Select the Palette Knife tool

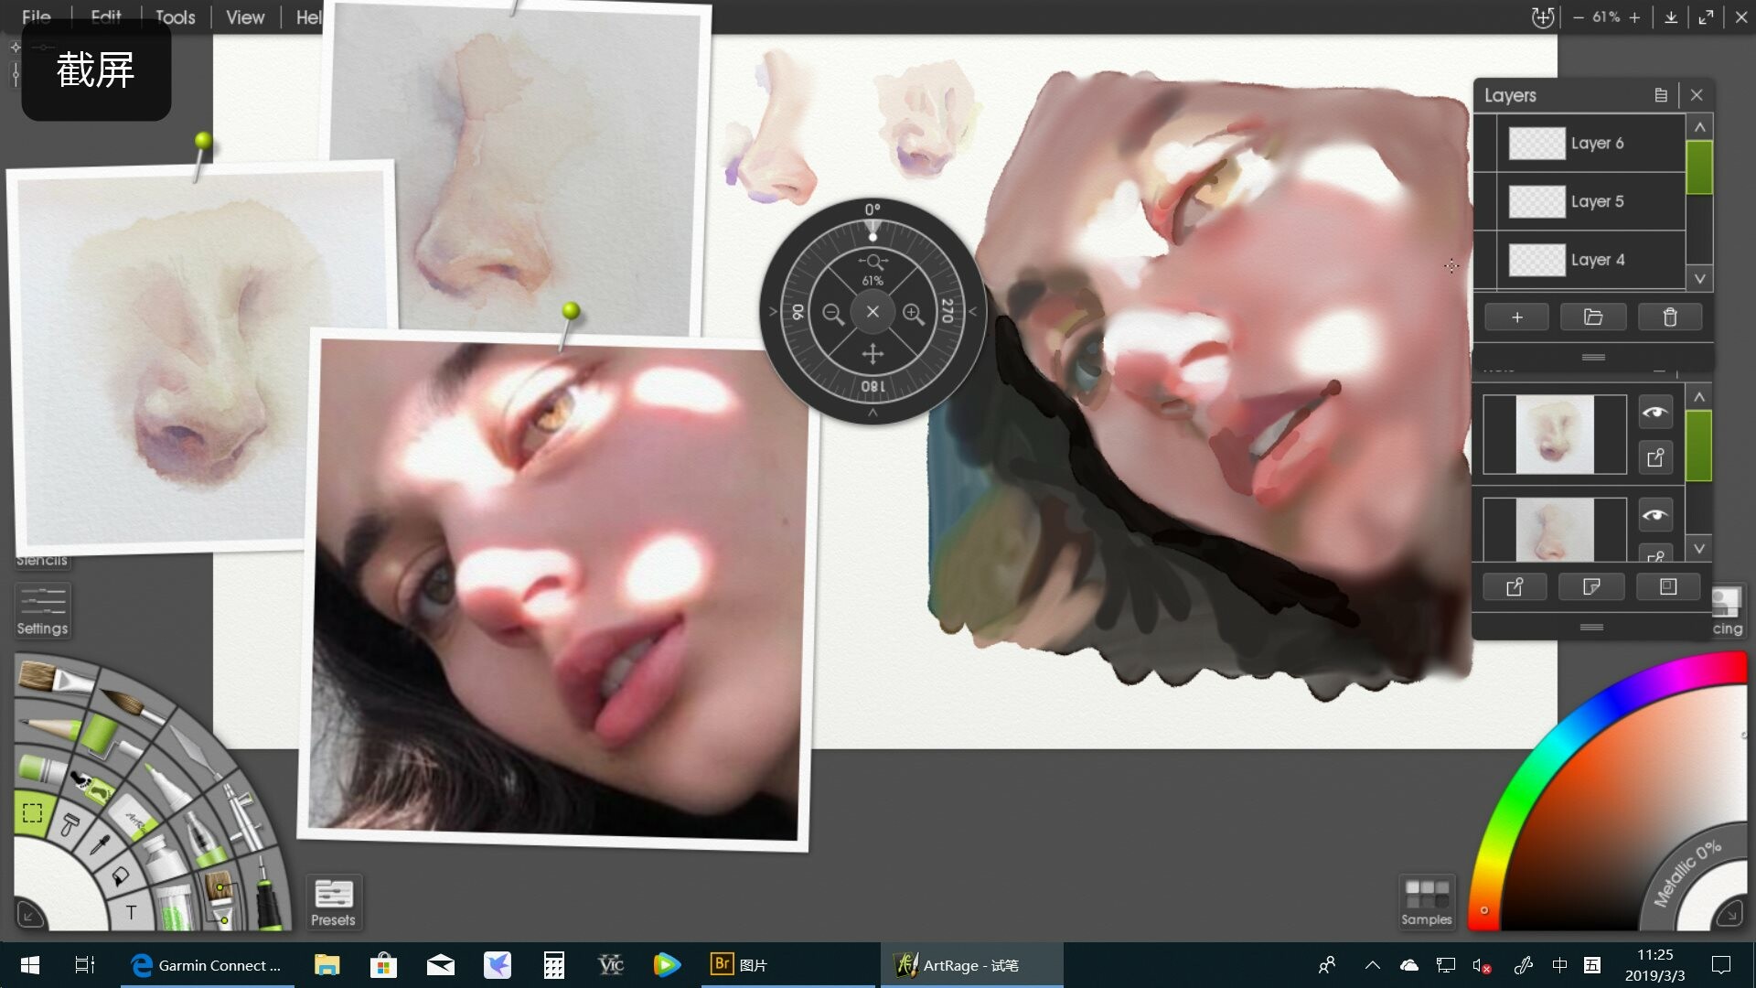coord(193,746)
